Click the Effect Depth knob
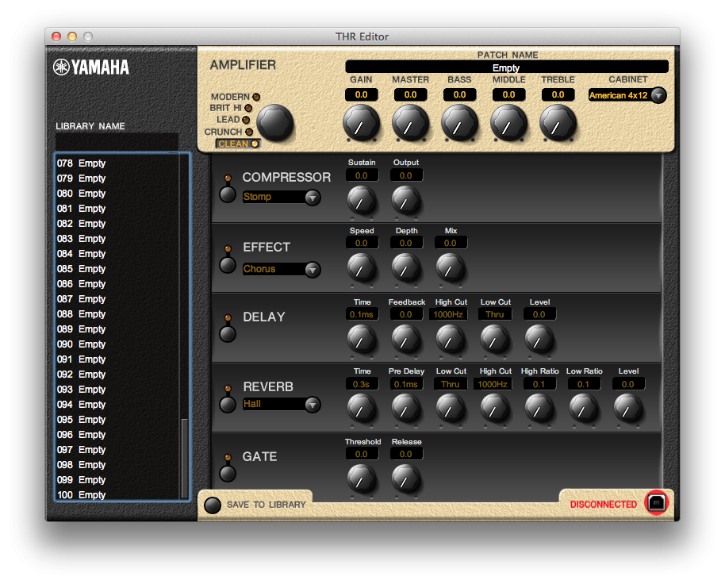 pyautogui.click(x=405, y=268)
